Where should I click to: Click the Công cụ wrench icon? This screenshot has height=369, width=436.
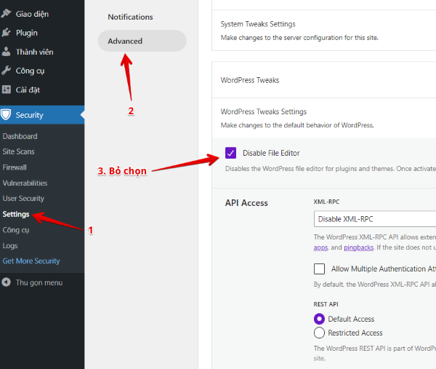(7, 71)
